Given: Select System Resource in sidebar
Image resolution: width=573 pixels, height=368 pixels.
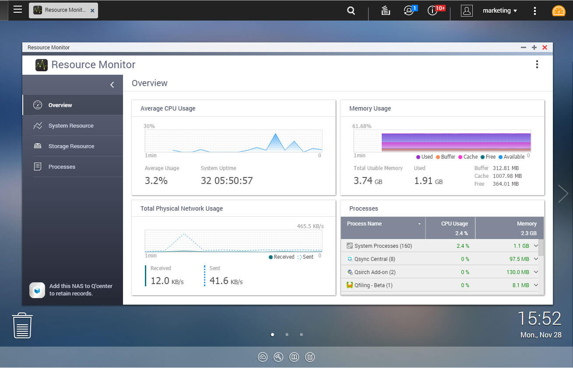Looking at the screenshot, I should pyautogui.click(x=71, y=126).
